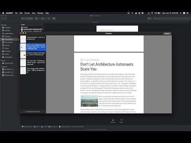The image size is (191, 143).
Task: Open Notification Center list icon
Action: coord(187,13)
